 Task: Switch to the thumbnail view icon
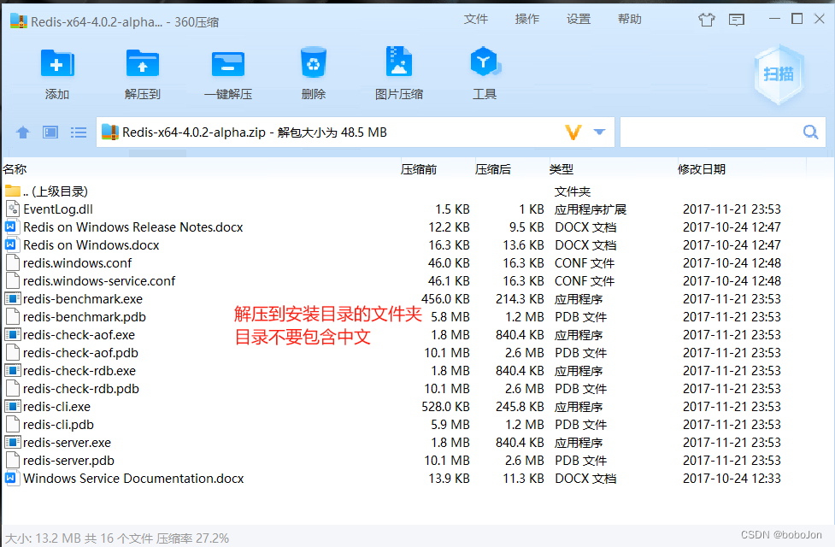50,132
